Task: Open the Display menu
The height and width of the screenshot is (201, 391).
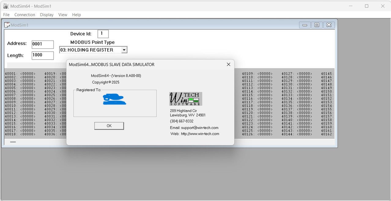Action: click(x=47, y=15)
